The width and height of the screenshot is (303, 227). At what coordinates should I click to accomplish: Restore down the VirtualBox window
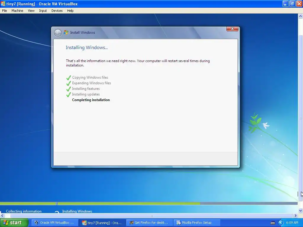coord(292,4)
